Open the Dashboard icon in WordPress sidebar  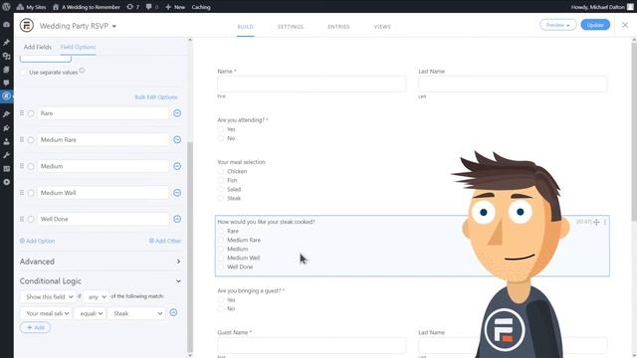click(6, 24)
